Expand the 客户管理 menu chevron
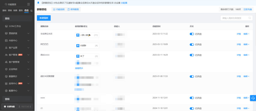Image resolution: width=256 pixels, height=111 pixels. point(28,55)
